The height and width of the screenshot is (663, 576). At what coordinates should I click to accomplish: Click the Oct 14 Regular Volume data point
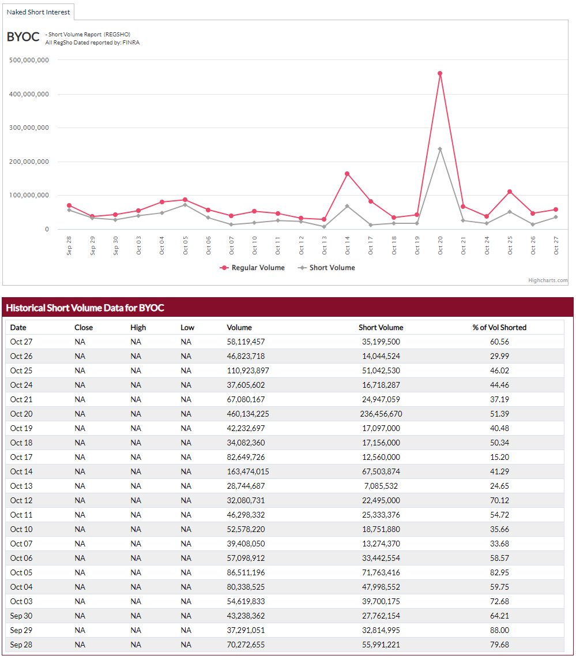pyautogui.click(x=347, y=174)
